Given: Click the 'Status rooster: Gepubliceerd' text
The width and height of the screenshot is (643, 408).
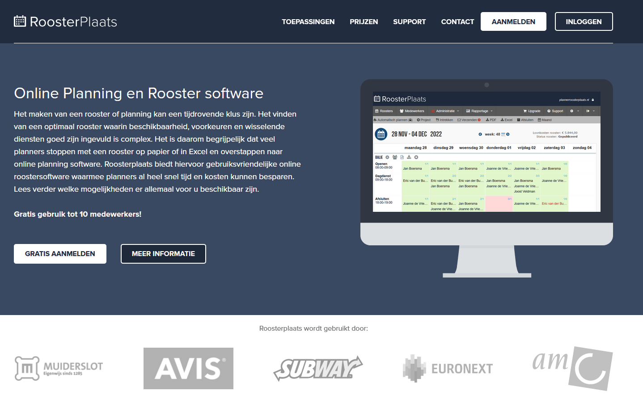Looking at the screenshot, I should [557, 137].
